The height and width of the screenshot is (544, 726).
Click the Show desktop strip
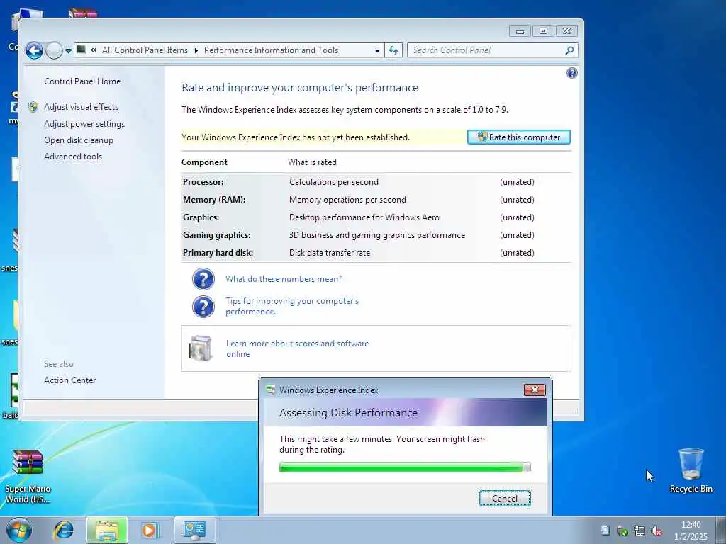(721, 530)
